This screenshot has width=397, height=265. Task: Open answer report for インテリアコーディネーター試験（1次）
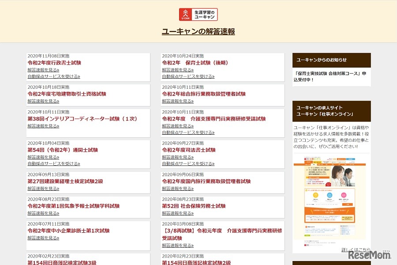click(43, 125)
